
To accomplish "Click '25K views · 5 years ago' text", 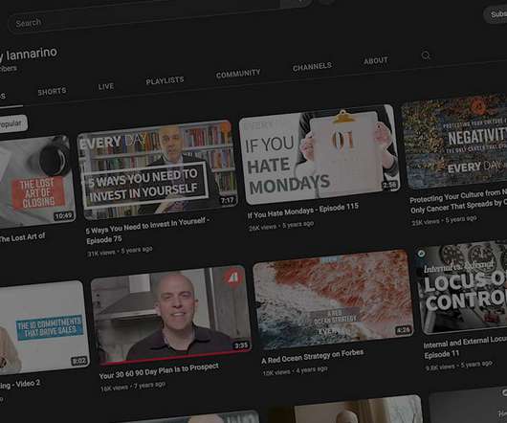I will (444, 220).
